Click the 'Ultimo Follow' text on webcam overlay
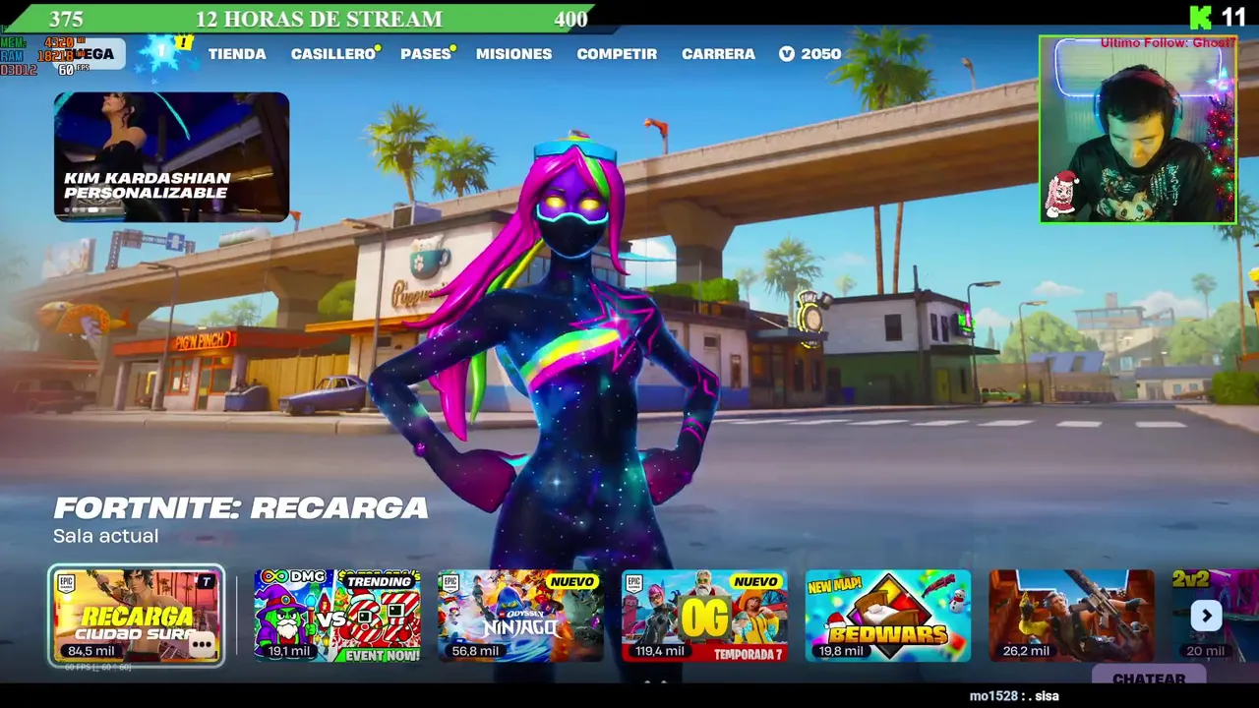1259x708 pixels. (x=1168, y=43)
